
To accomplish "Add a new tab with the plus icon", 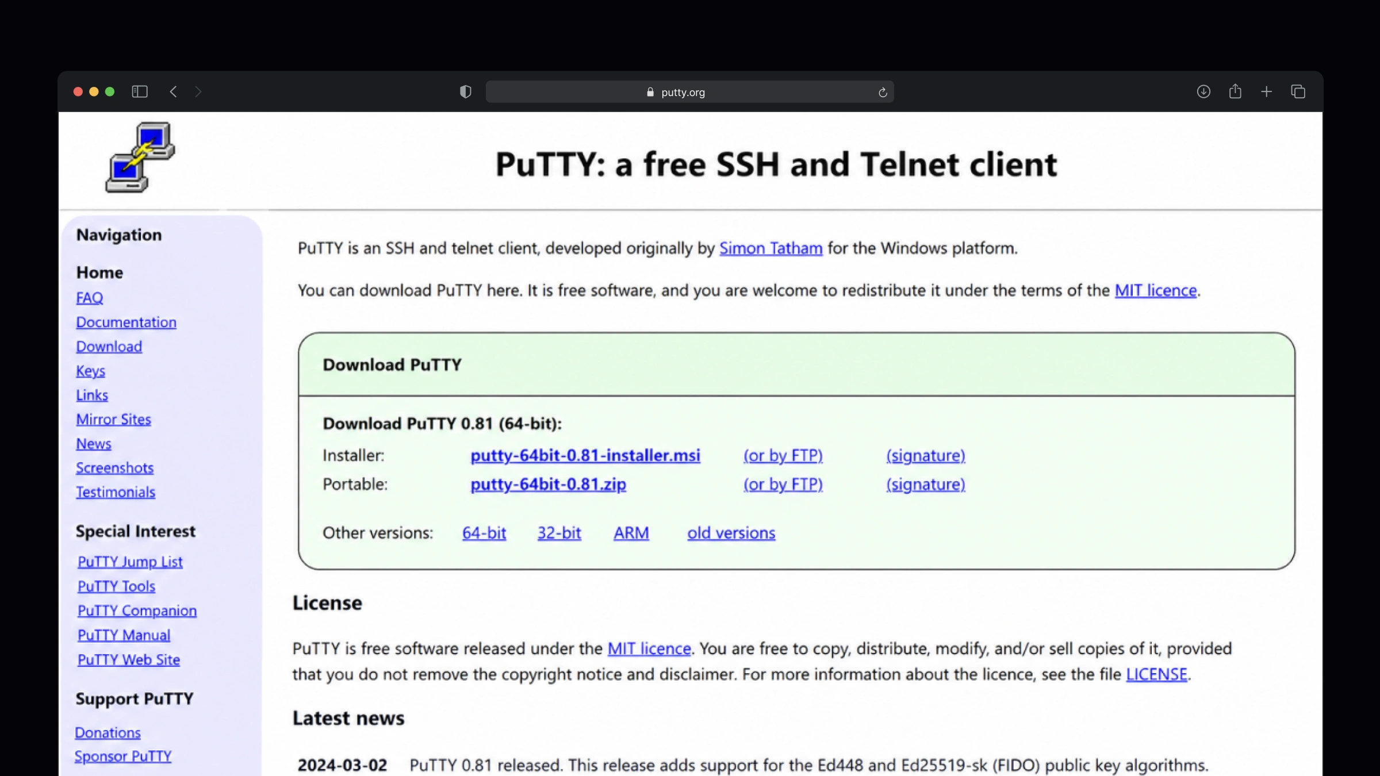I will pos(1266,91).
